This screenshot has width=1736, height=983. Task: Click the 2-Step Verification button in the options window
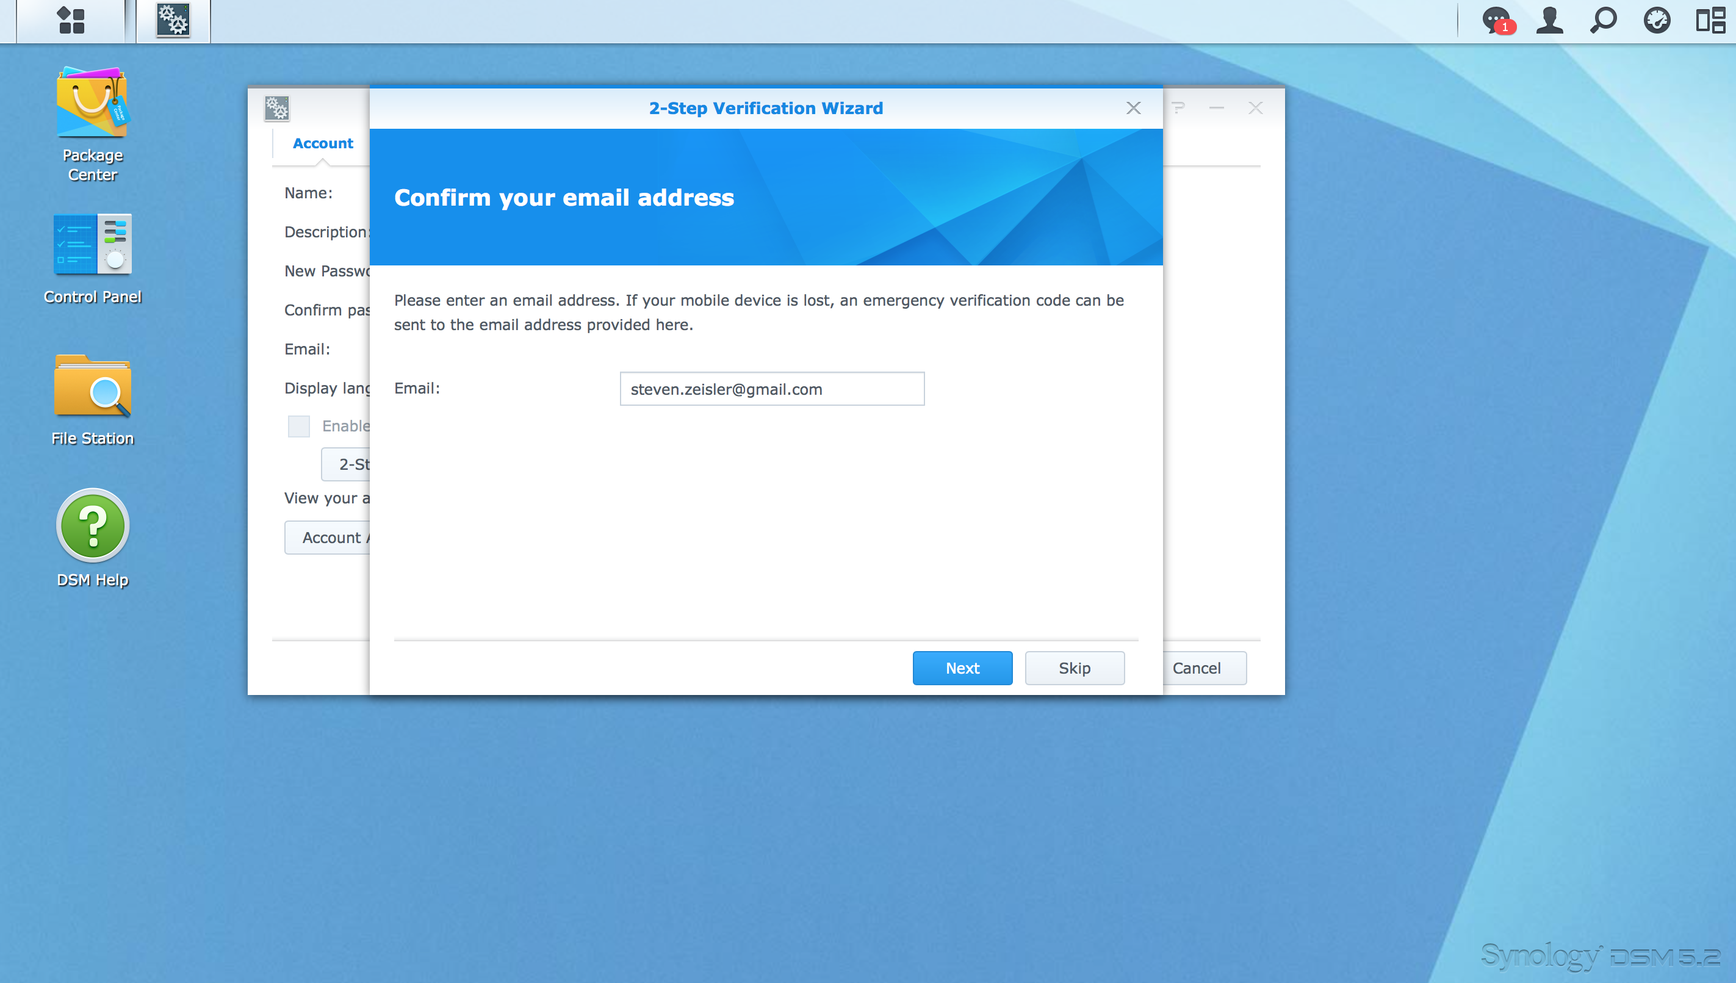pyautogui.click(x=345, y=464)
